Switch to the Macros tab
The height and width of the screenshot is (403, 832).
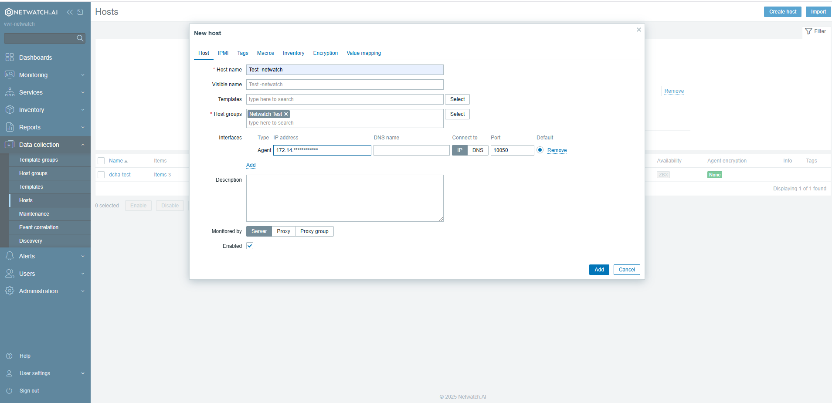tap(265, 53)
